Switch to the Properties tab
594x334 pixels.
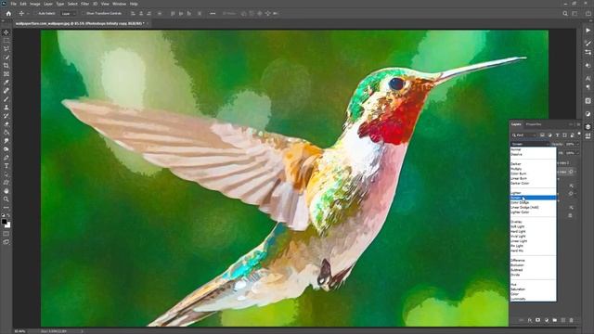534,124
